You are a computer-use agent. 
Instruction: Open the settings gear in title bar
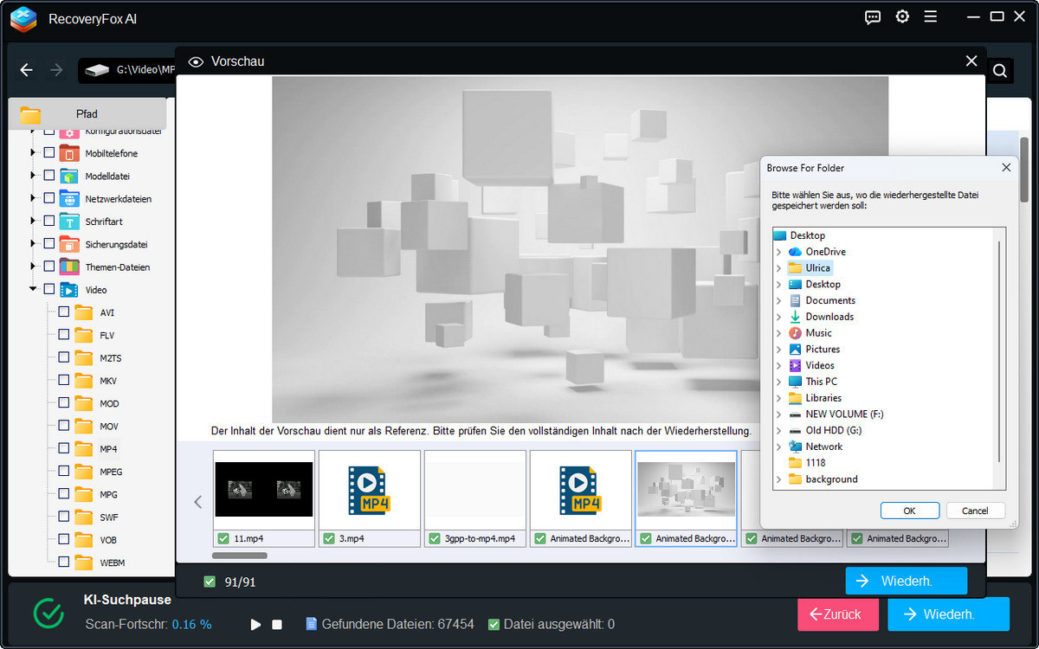coord(902,17)
